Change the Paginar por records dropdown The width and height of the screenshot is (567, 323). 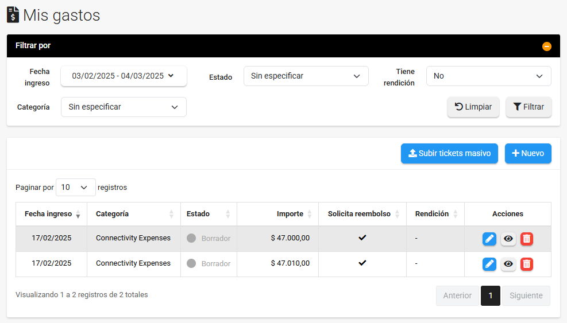click(x=76, y=188)
